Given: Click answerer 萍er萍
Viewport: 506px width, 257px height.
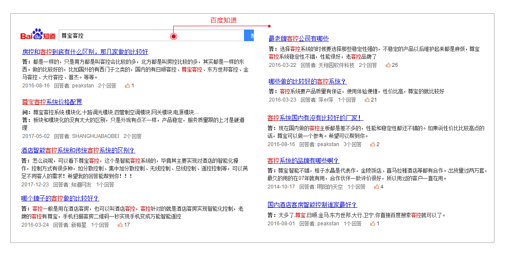Looking at the screenshot, I should [x=326, y=100].
